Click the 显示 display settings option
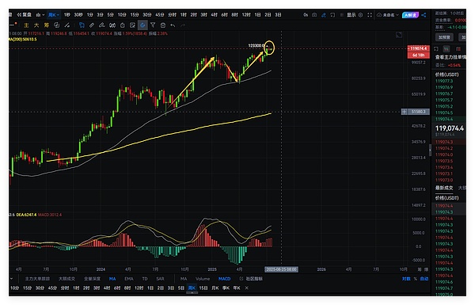Viewport: 475px width, 305px height. (x=351, y=15)
